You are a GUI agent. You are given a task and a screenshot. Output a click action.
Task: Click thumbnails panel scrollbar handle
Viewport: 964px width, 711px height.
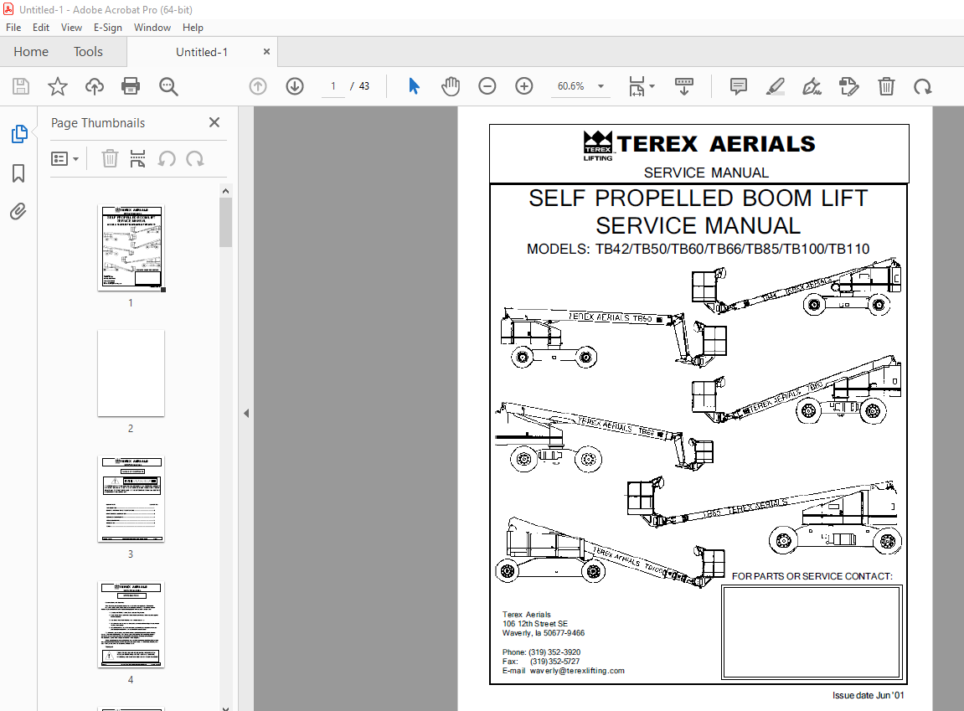pos(225,222)
